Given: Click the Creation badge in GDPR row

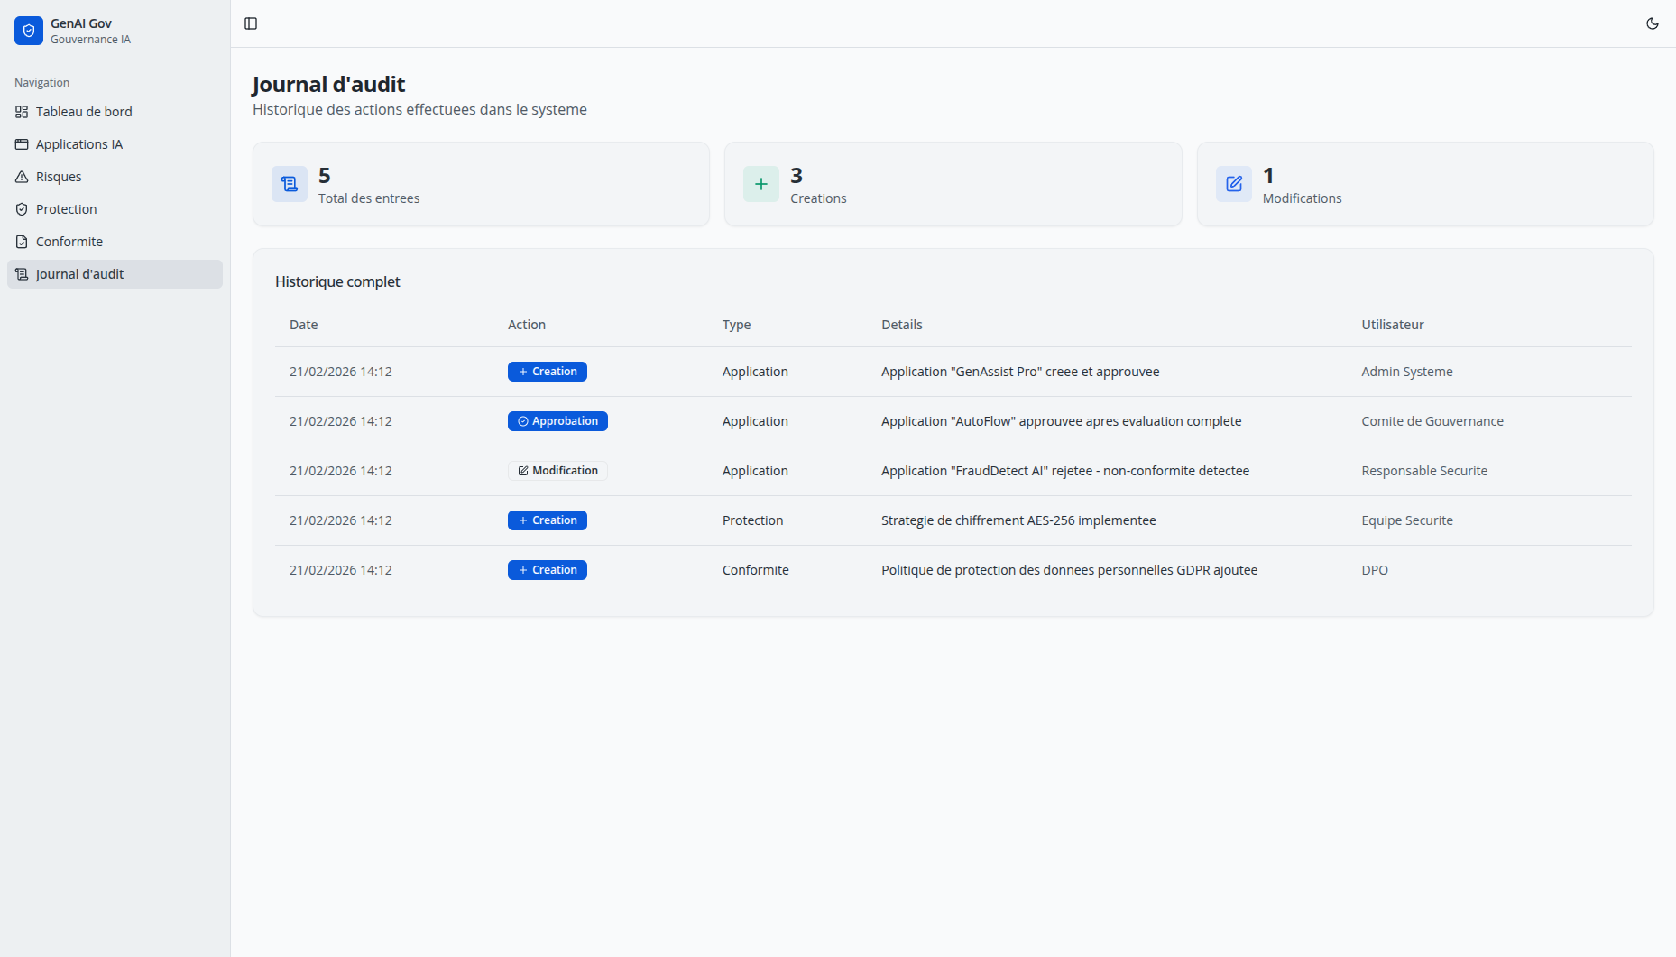Looking at the screenshot, I should pyautogui.click(x=547, y=570).
